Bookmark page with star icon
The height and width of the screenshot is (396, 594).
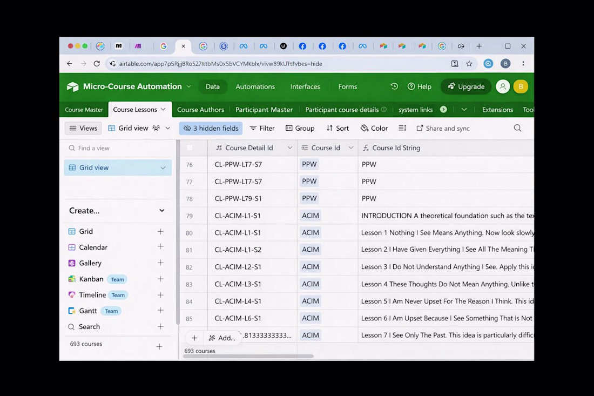pyautogui.click(x=469, y=64)
